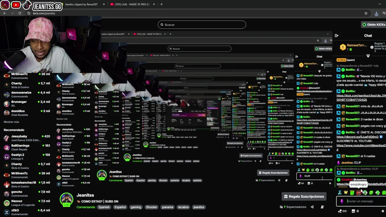Open a new browser tab with the plus button
Image resolution: width=386 pixels, height=217 pixels.
[x=161, y=4]
